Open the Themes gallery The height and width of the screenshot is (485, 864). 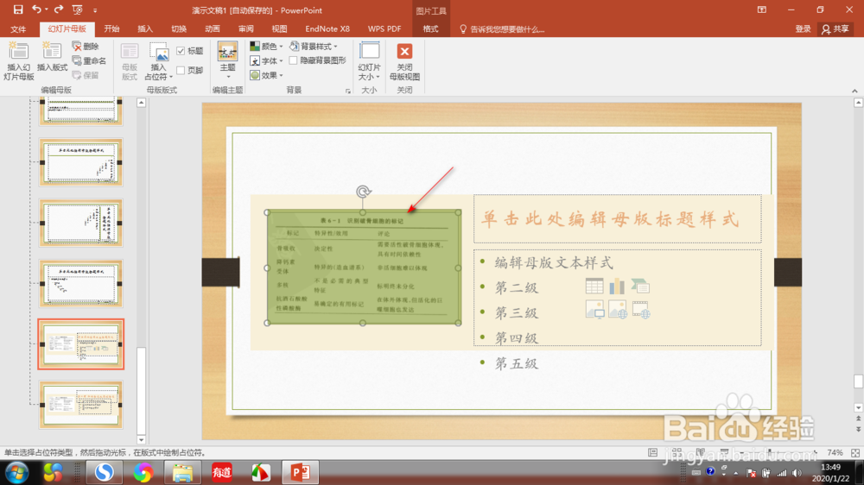click(227, 60)
